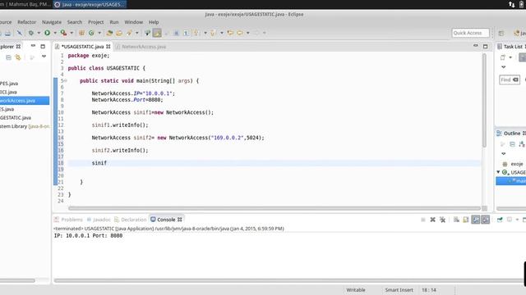526x295 pixels.
Task: Click the New Java Package icon
Action: tap(81, 33)
